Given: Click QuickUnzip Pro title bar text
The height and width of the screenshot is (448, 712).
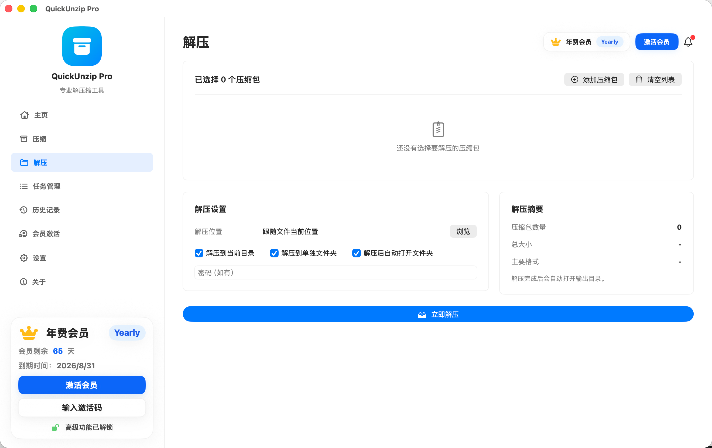Looking at the screenshot, I should pos(72,9).
